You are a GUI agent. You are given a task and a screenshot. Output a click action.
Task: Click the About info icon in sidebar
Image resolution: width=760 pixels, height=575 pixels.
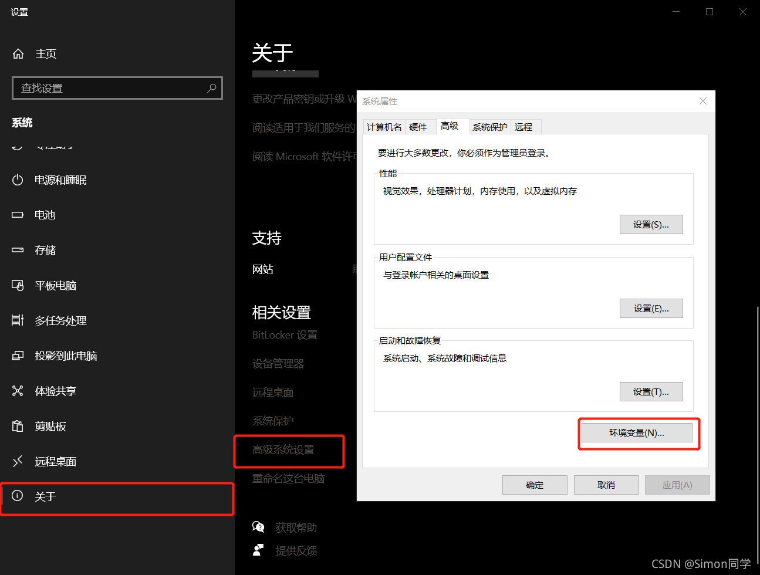pyautogui.click(x=18, y=496)
